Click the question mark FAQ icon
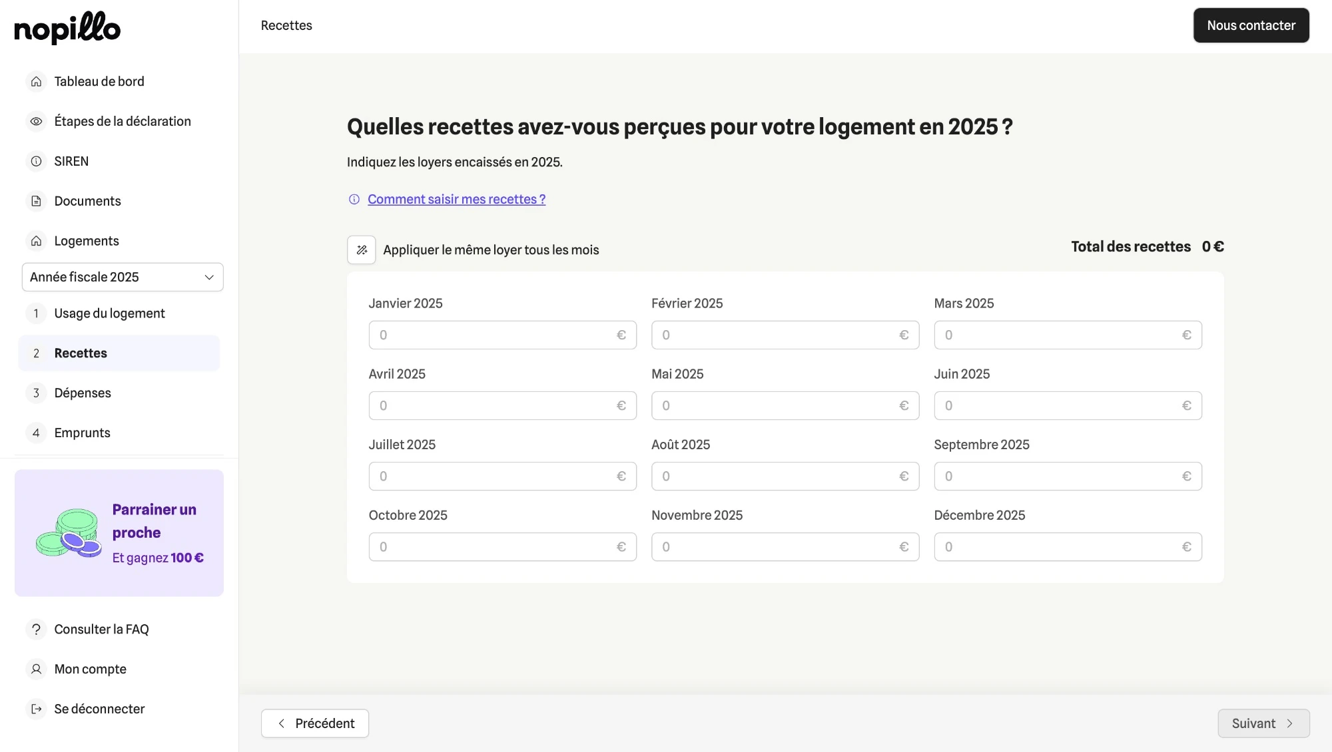The width and height of the screenshot is (1332, 752). pos(37,630)
